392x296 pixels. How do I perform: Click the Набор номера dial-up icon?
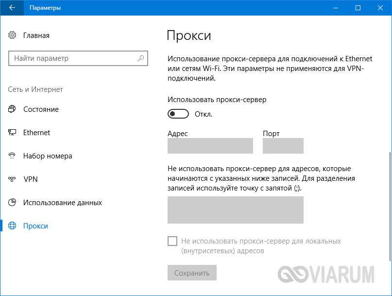[x=12, y=156]
